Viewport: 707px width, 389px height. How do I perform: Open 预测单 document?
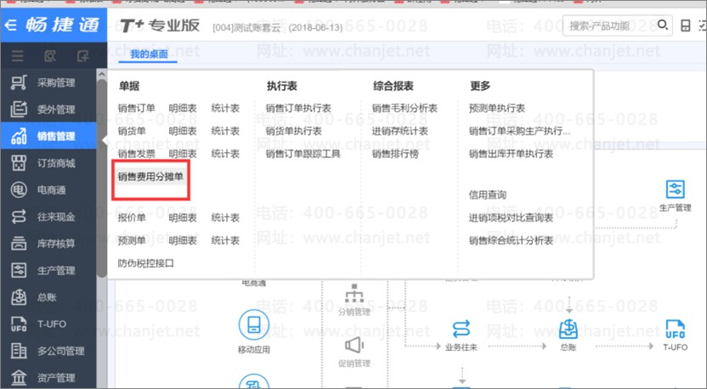pyautogui.click(x=132, y=240)
